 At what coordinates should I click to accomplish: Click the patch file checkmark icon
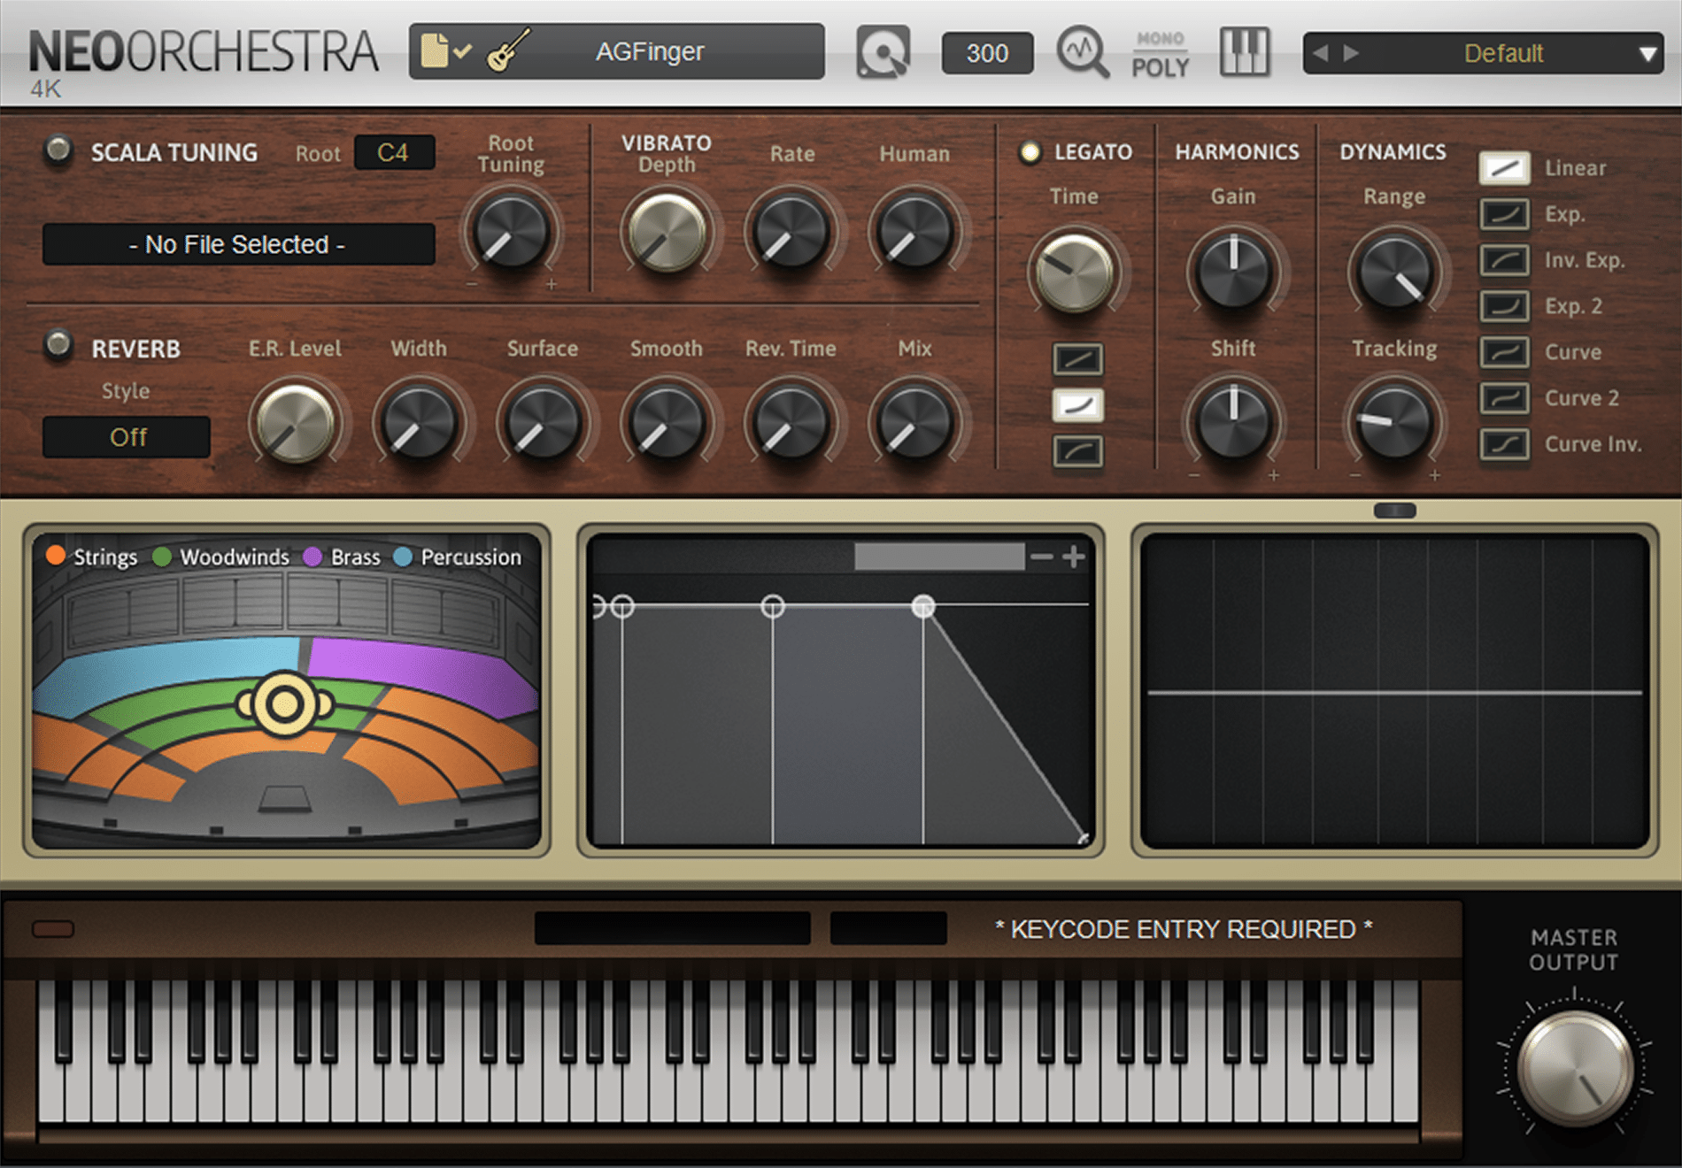[x=447, y=50]
